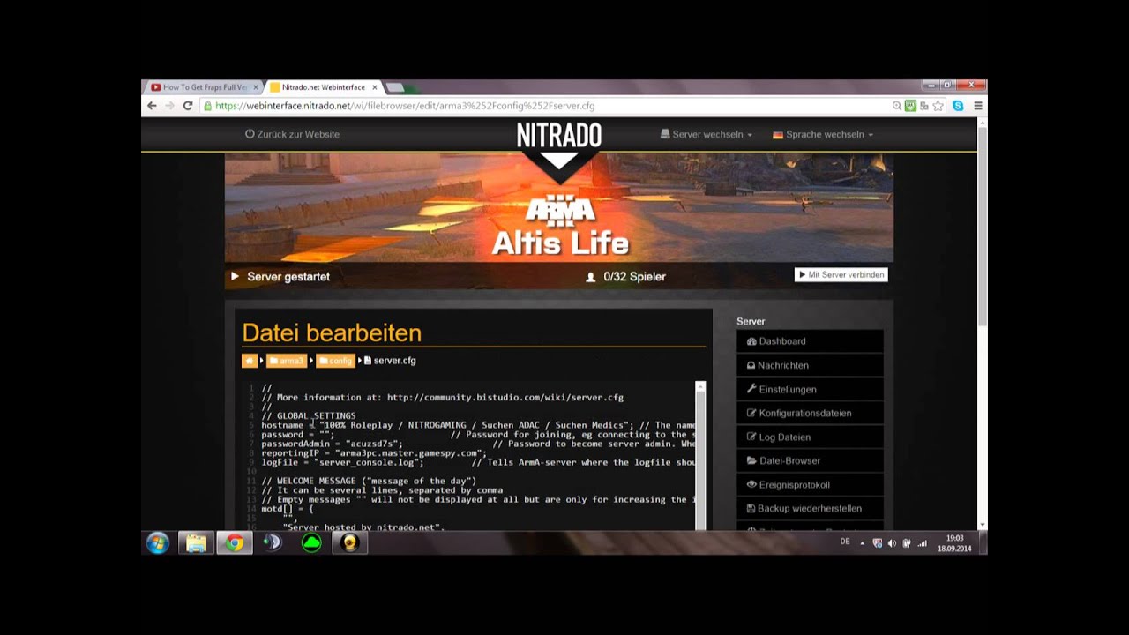Click Mit Server verbinden button

click(x=841, y=275)
